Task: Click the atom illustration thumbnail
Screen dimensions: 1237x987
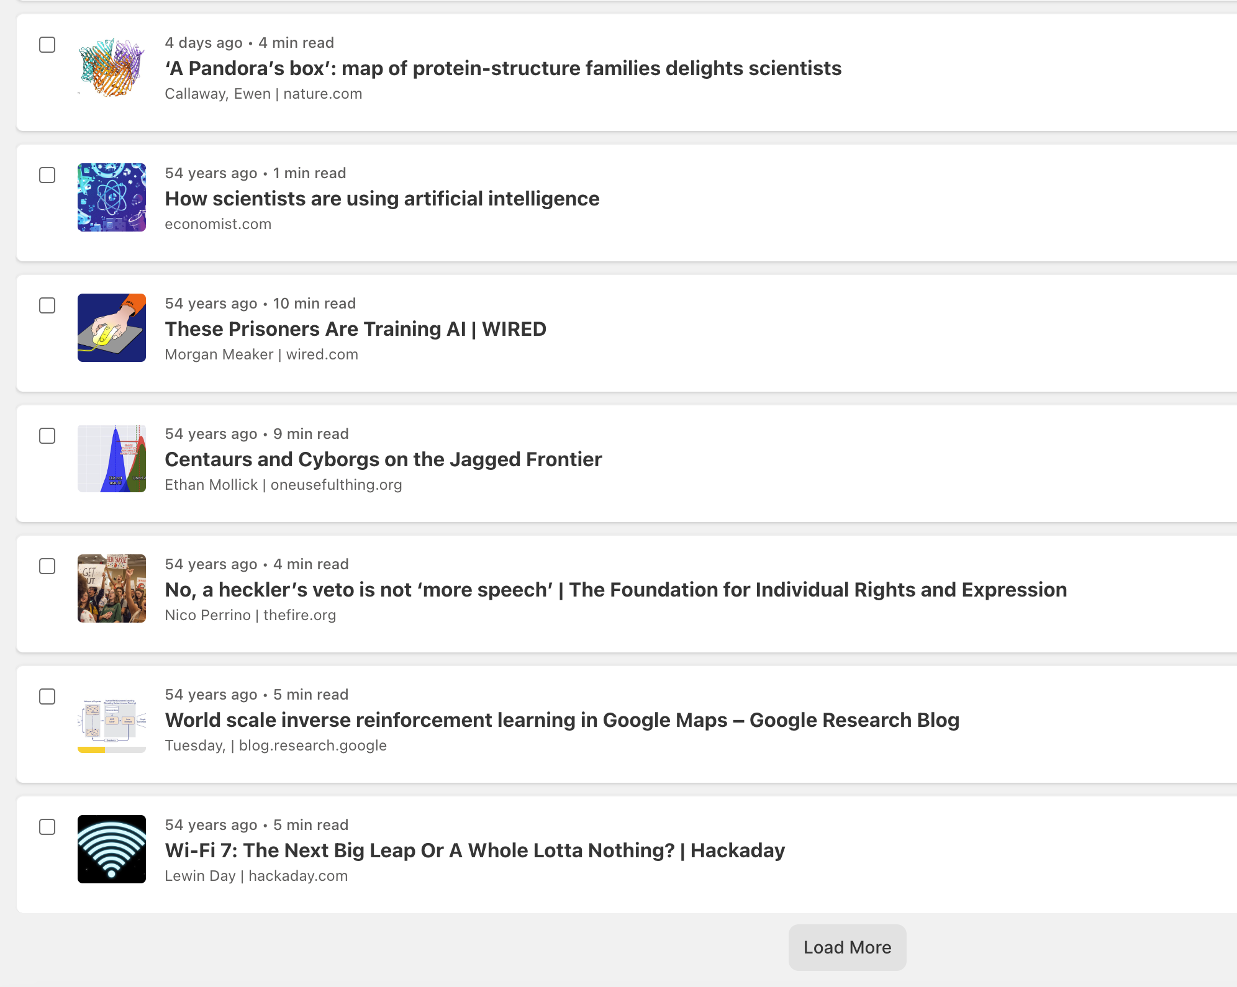Action: point(112,197)
